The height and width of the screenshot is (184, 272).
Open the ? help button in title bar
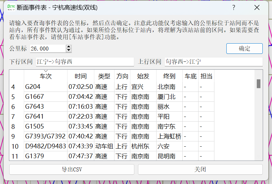(234, 8)
